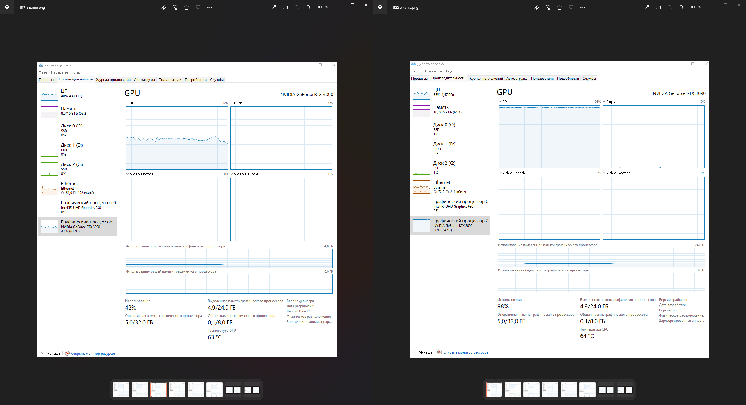The height and width of the screenshot is (405, 746).
Task: Zoom out icon in left Photos window
Action: 297,7
